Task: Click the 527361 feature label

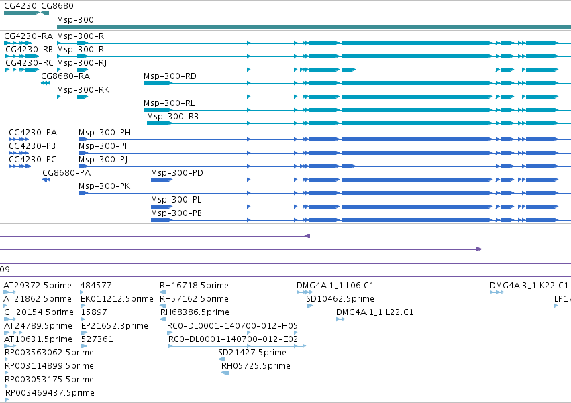Action: tap(97, 339)
